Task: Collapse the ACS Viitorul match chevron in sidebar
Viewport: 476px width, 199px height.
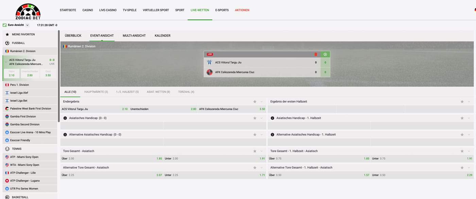Action: coord(6,62)
